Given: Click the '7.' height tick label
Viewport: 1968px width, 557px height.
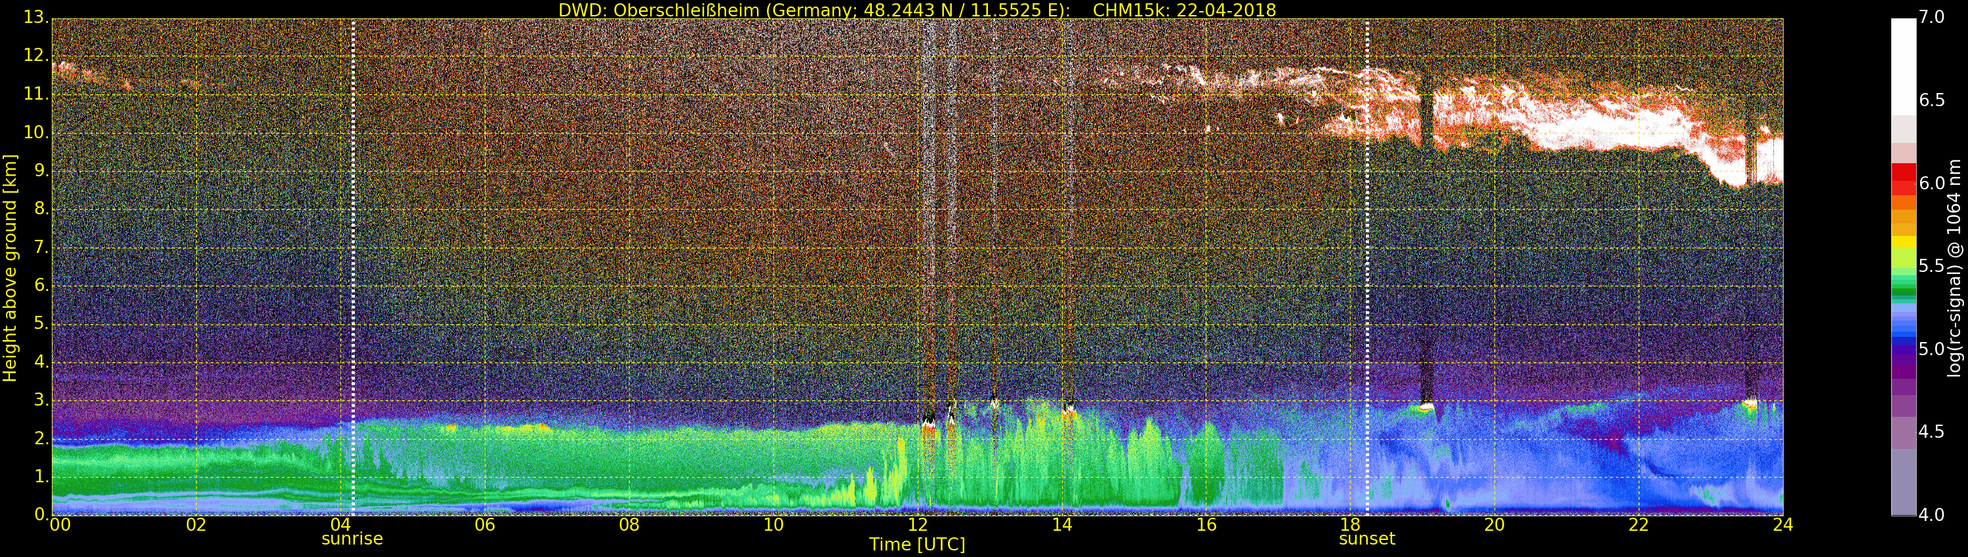Looking at the screenshot, I should click(41, 247).
